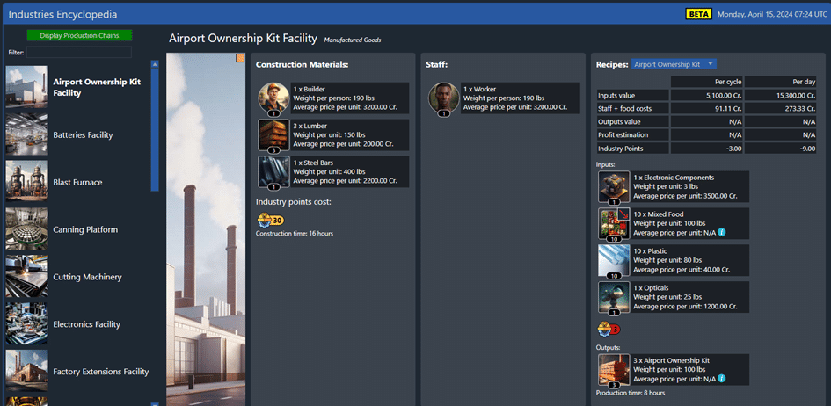
Task: Click the 1 x Builder description text
Action: (350, 98)
